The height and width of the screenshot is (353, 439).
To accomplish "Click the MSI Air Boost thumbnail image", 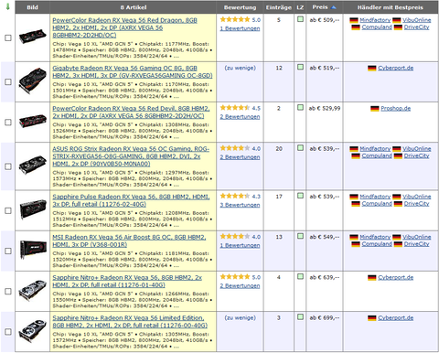I will 33,249.
